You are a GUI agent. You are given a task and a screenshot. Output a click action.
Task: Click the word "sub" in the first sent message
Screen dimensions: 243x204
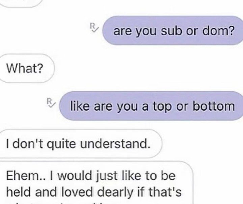pos(171,31)
